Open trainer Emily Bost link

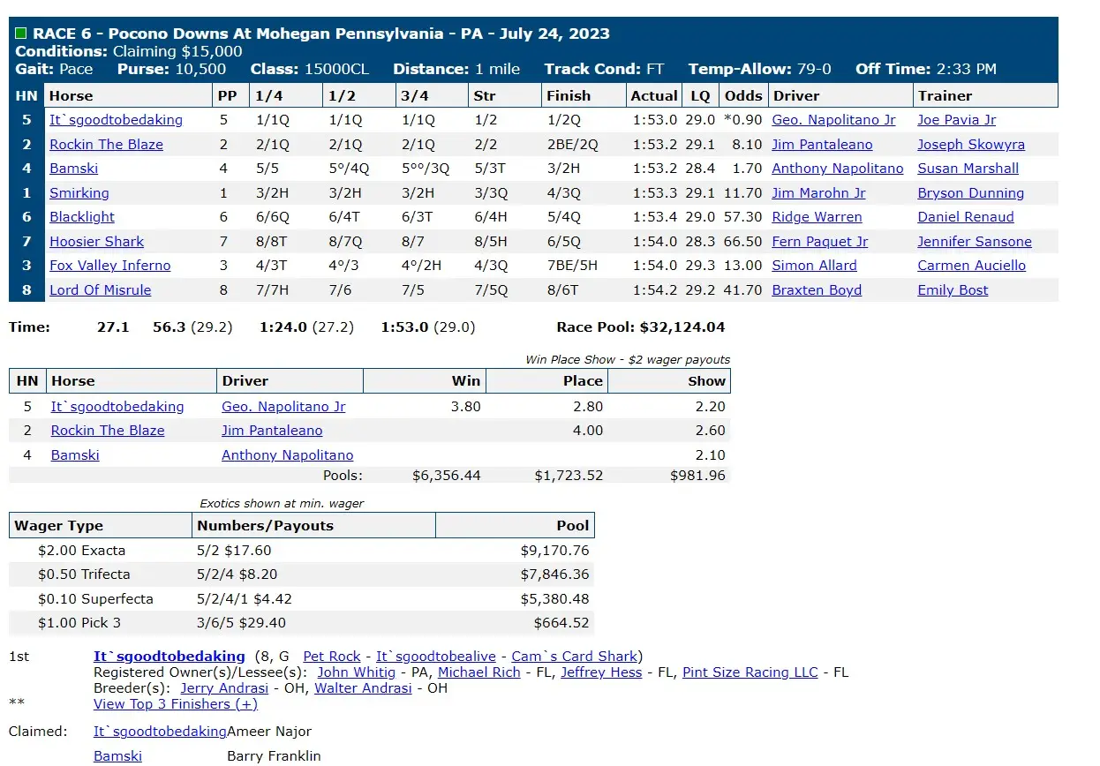click(953, 290)
